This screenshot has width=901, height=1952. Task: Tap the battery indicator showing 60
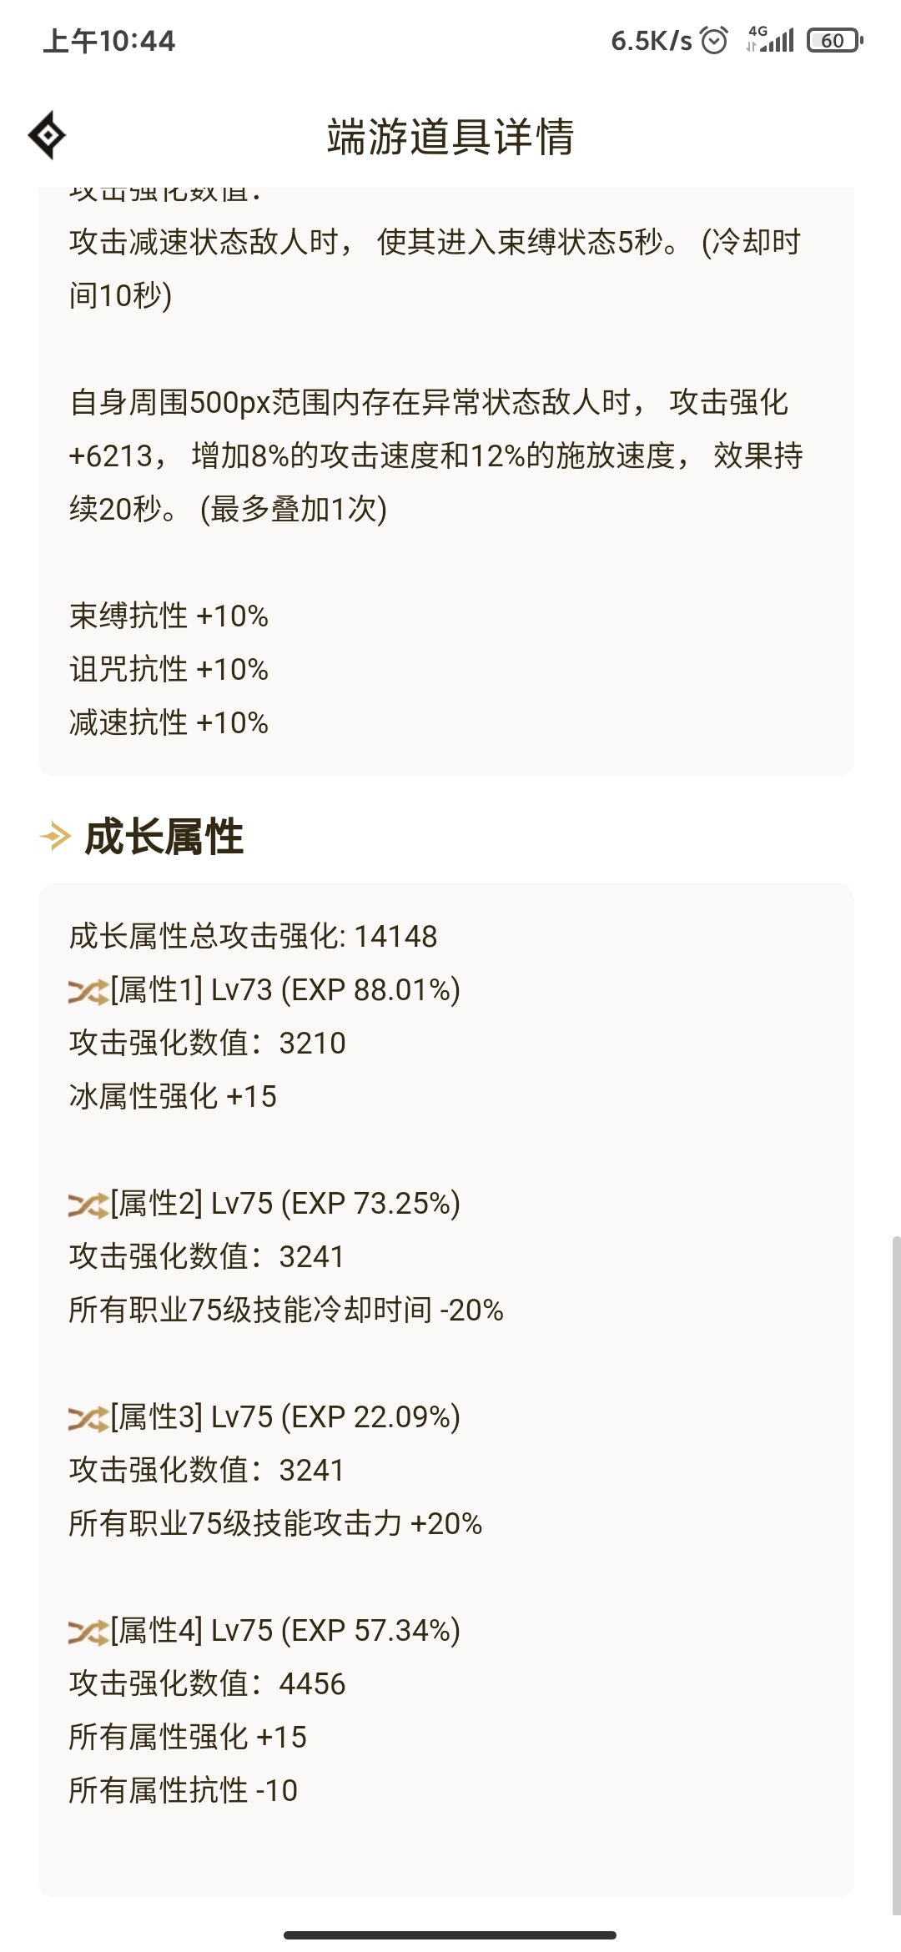833,40
